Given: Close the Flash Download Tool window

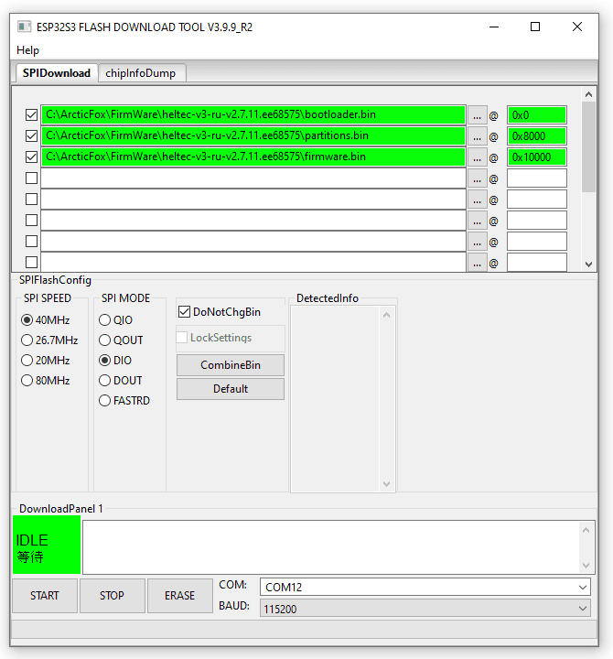Looking at the screenshot, I should click(577, 27).
